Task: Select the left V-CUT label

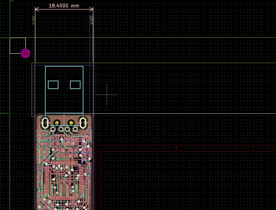Action: click(x=34, y=20)
